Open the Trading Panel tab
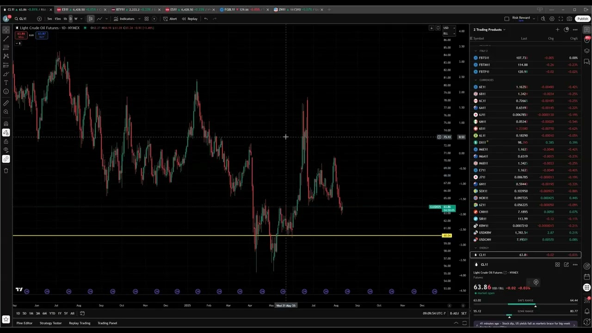This screenshot has width=592, height=333. pyautogui.click(x=107, y=323)
